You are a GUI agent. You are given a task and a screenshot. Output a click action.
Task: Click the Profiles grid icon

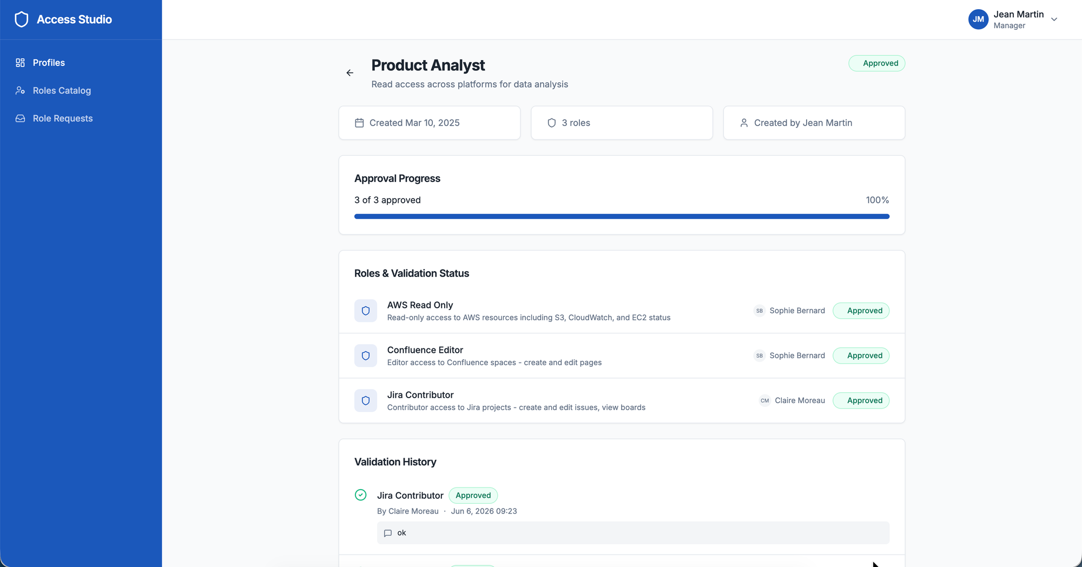tap(20, 63)
